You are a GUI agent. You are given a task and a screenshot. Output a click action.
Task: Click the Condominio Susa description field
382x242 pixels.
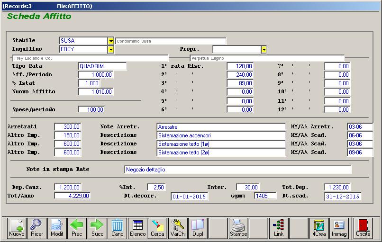171,41
